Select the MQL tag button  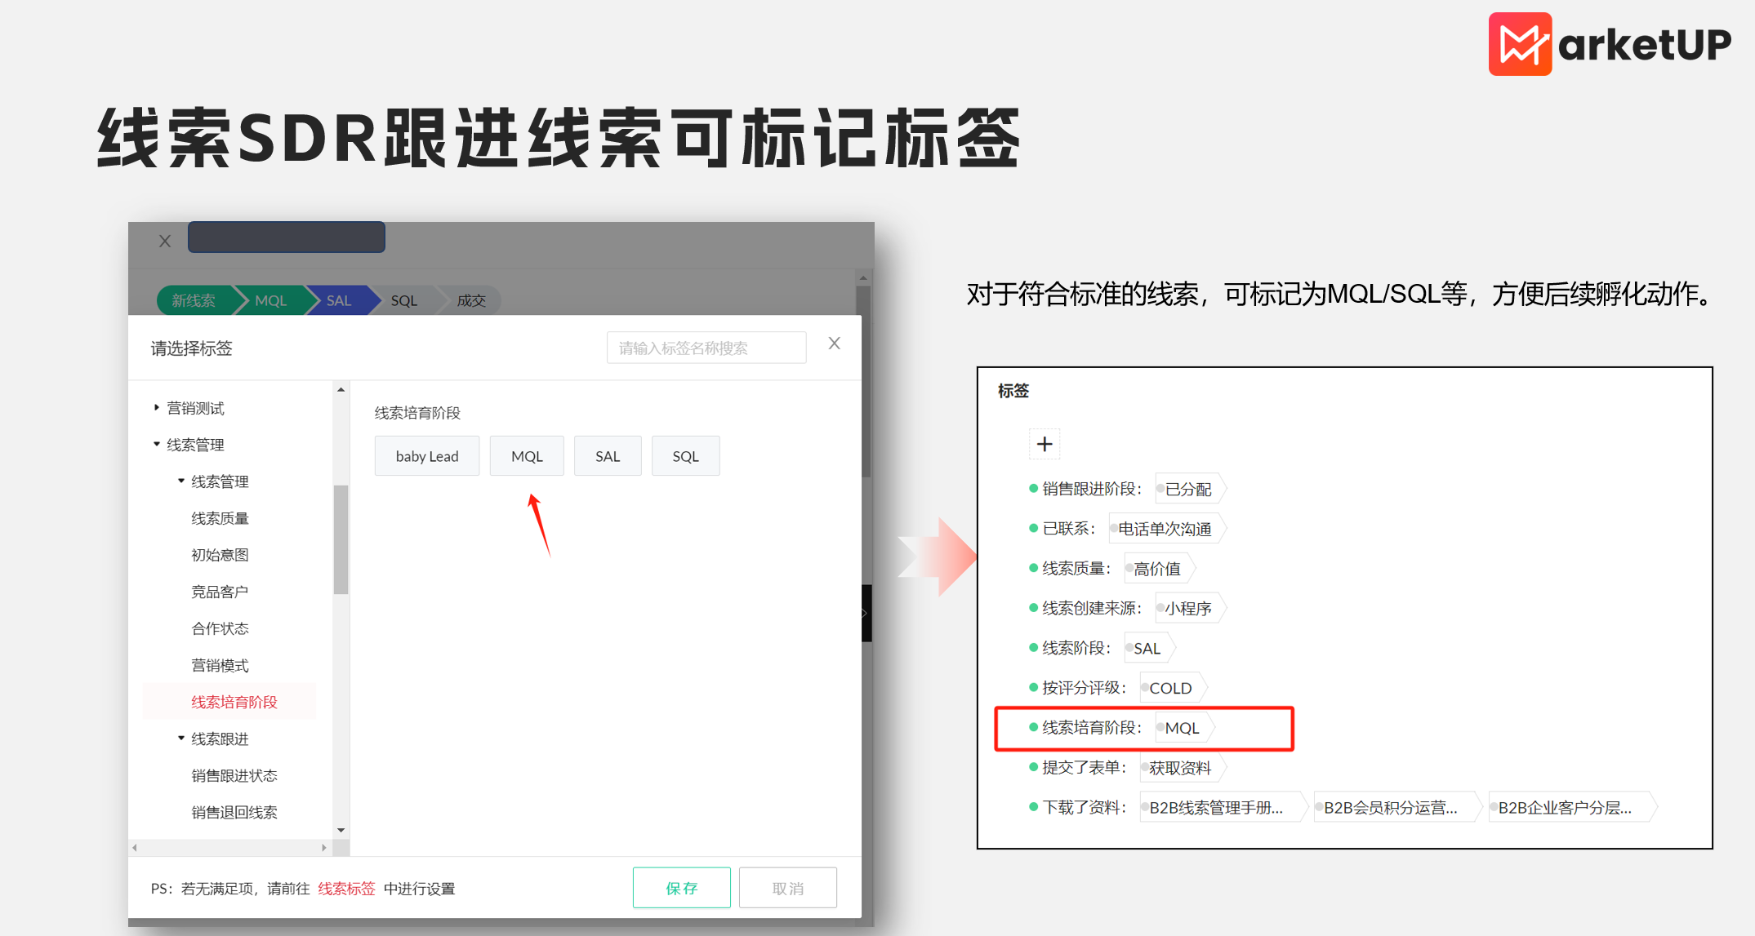coord(527,455)
